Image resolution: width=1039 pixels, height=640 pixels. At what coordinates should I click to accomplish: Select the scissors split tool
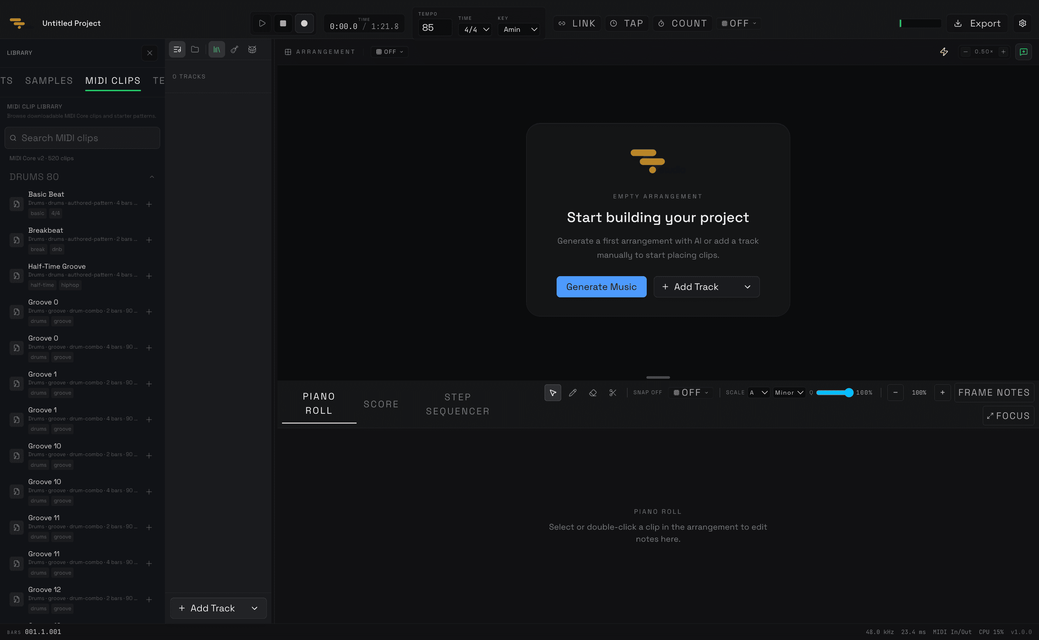click(x=612, y=392)
